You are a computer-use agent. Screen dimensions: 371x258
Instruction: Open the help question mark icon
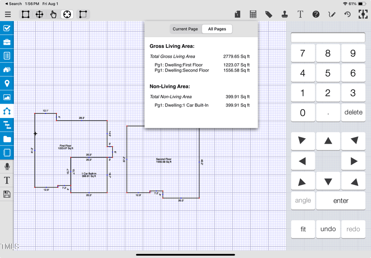(x=316, y=14)
